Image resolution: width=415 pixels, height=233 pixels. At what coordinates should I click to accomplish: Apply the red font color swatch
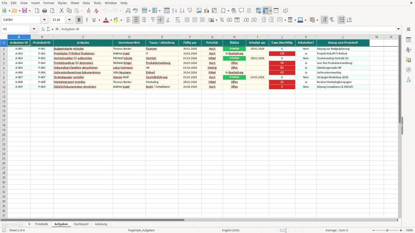[106, 20]
